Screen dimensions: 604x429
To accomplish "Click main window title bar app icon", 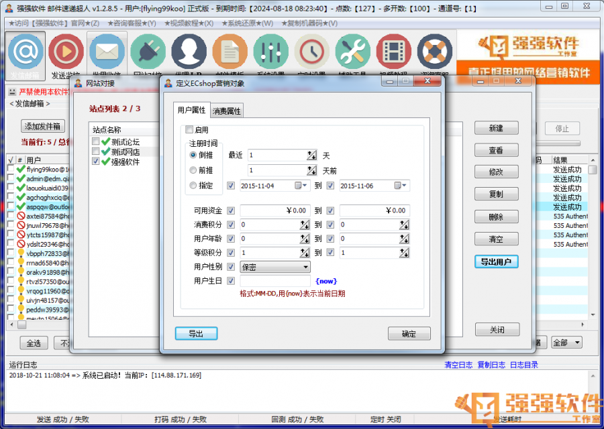I will tap(9, 8).
